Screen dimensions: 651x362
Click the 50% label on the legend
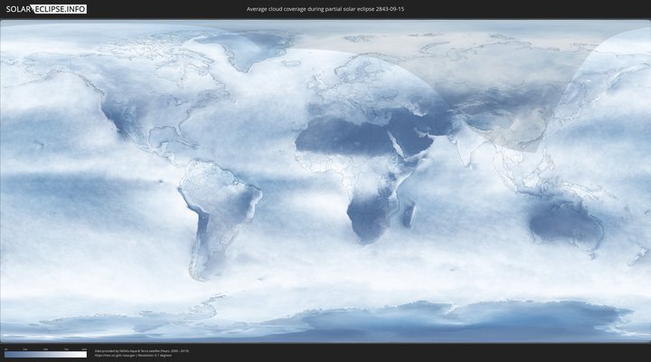(45, 348)
